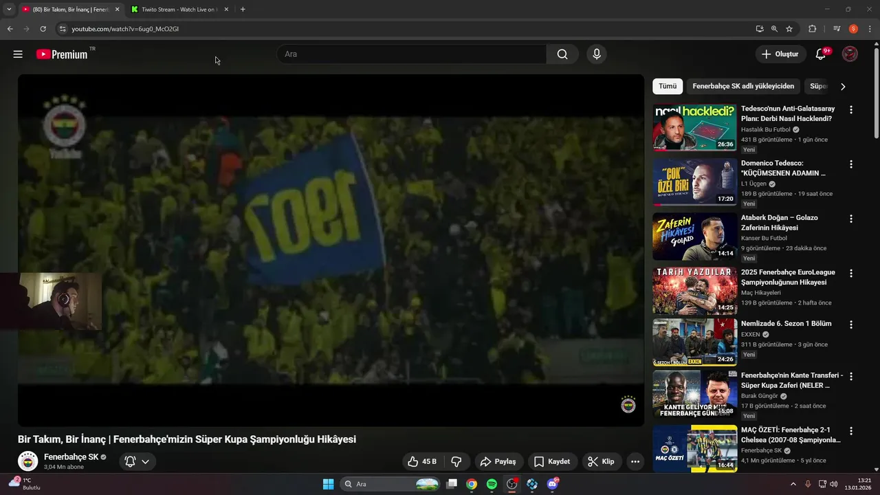The height and width of the screenshot is (495, 880).
Task: Open Zaferin Hikayesi thumbnail 14:14
Action: 694,236
